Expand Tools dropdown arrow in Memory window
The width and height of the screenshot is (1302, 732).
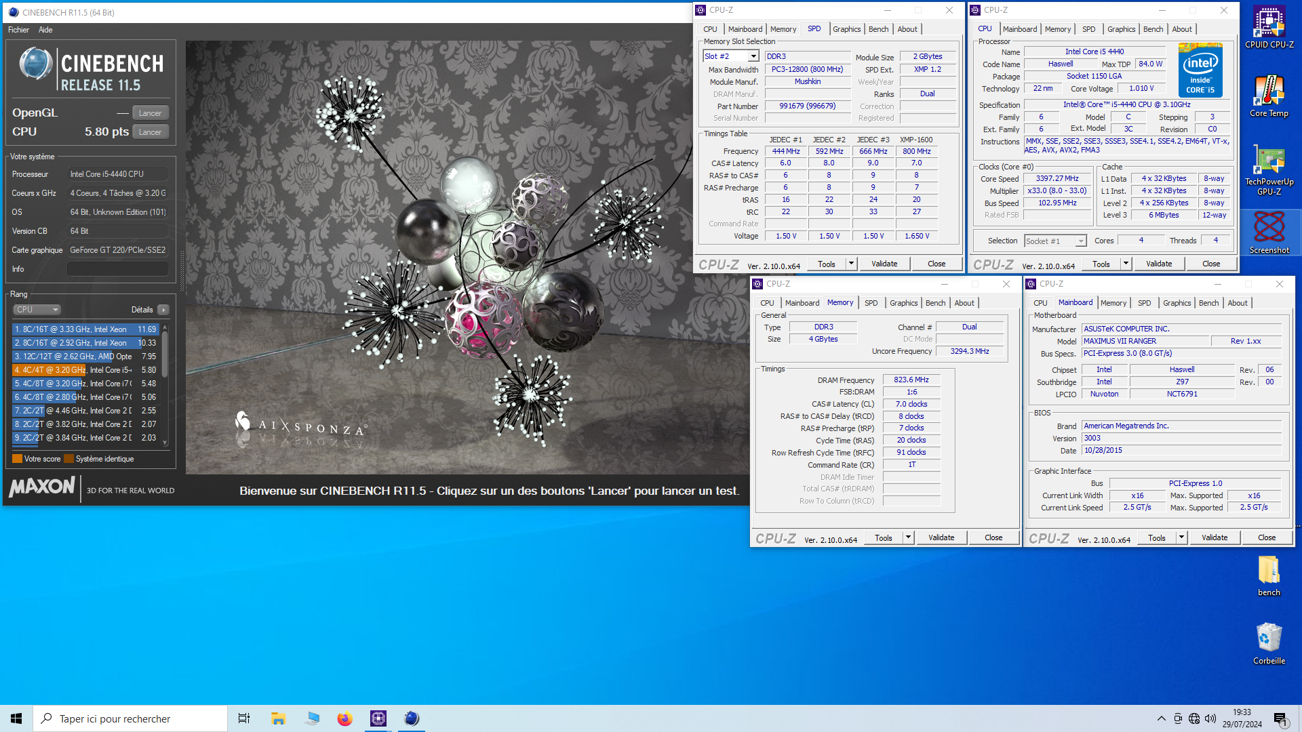[909, 537]
